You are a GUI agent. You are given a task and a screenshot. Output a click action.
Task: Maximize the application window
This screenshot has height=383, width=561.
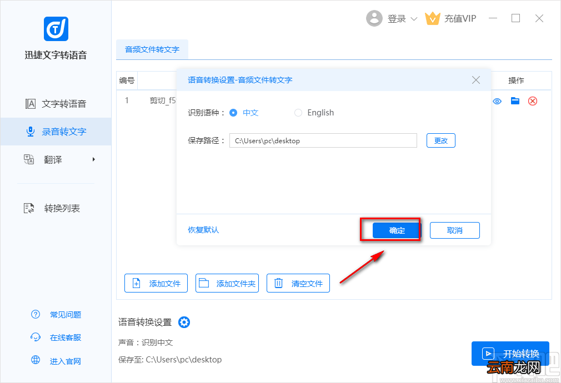pos(515,18)
